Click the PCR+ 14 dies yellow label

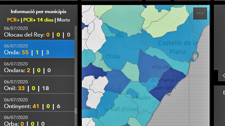[x=38, y=20]
